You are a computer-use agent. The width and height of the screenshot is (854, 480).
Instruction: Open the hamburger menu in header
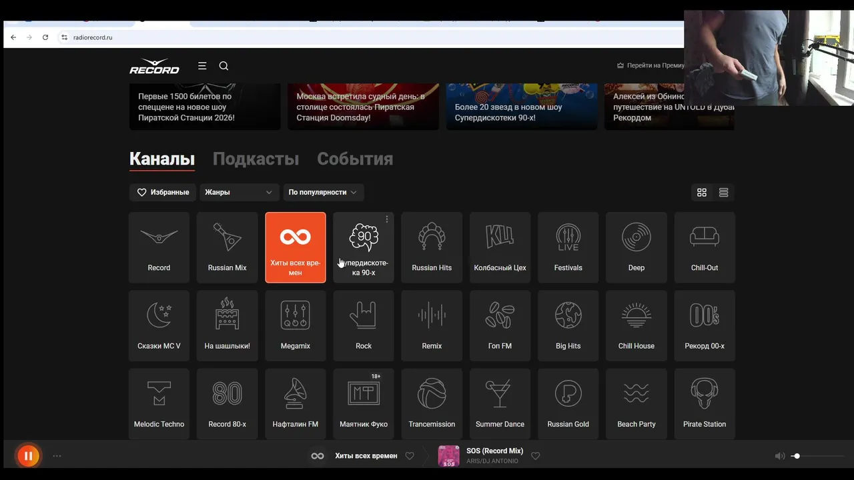coord(202,65)
